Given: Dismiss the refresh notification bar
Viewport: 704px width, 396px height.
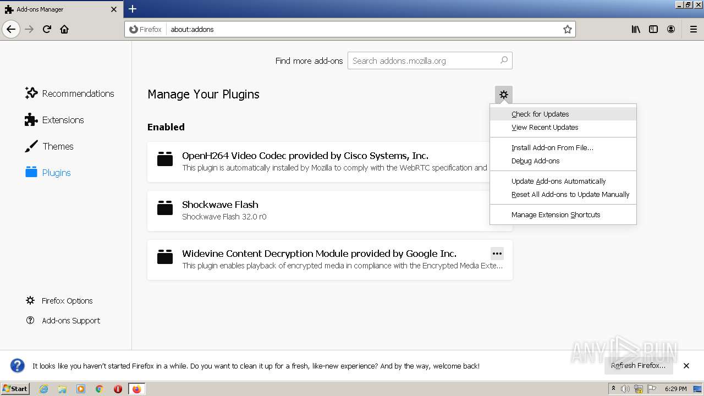Looking at the screenshot, I should (686, 366).
